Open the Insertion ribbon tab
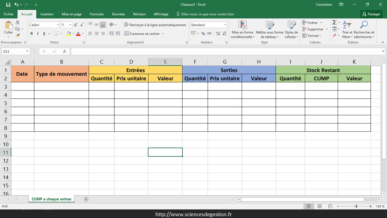 click(x=47, y=14)
